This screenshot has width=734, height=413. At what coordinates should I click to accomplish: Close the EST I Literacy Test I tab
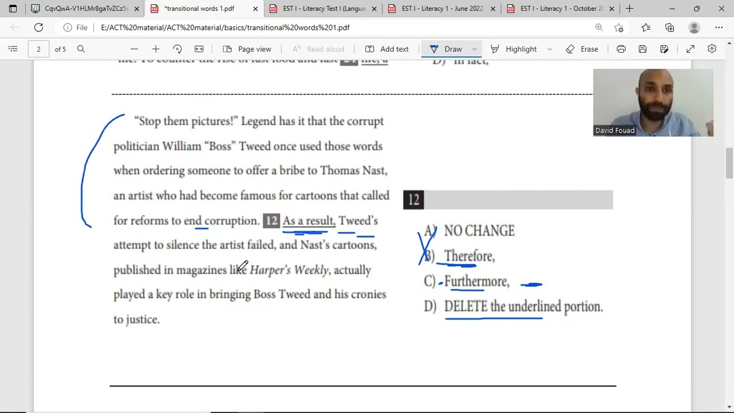click(374, 9)
